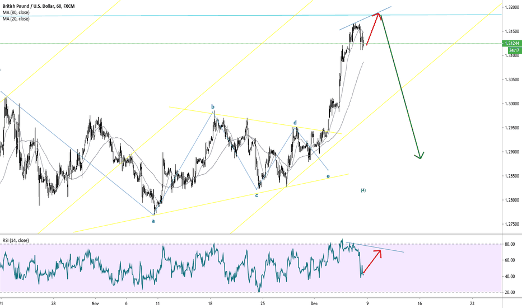
Task: Open the RSI (14, close) indicator label
Action: click(x=15, y=240)
